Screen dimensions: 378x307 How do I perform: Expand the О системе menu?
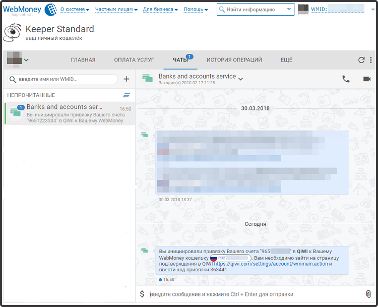[x=75, y=10]
